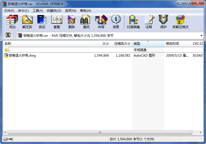
Task: Close the WinRAR window
Action: pyautogui.click(x=198, y=3)
